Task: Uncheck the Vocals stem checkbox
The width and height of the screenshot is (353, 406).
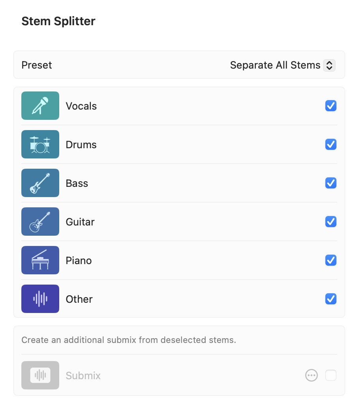Action: coord(331,106)
